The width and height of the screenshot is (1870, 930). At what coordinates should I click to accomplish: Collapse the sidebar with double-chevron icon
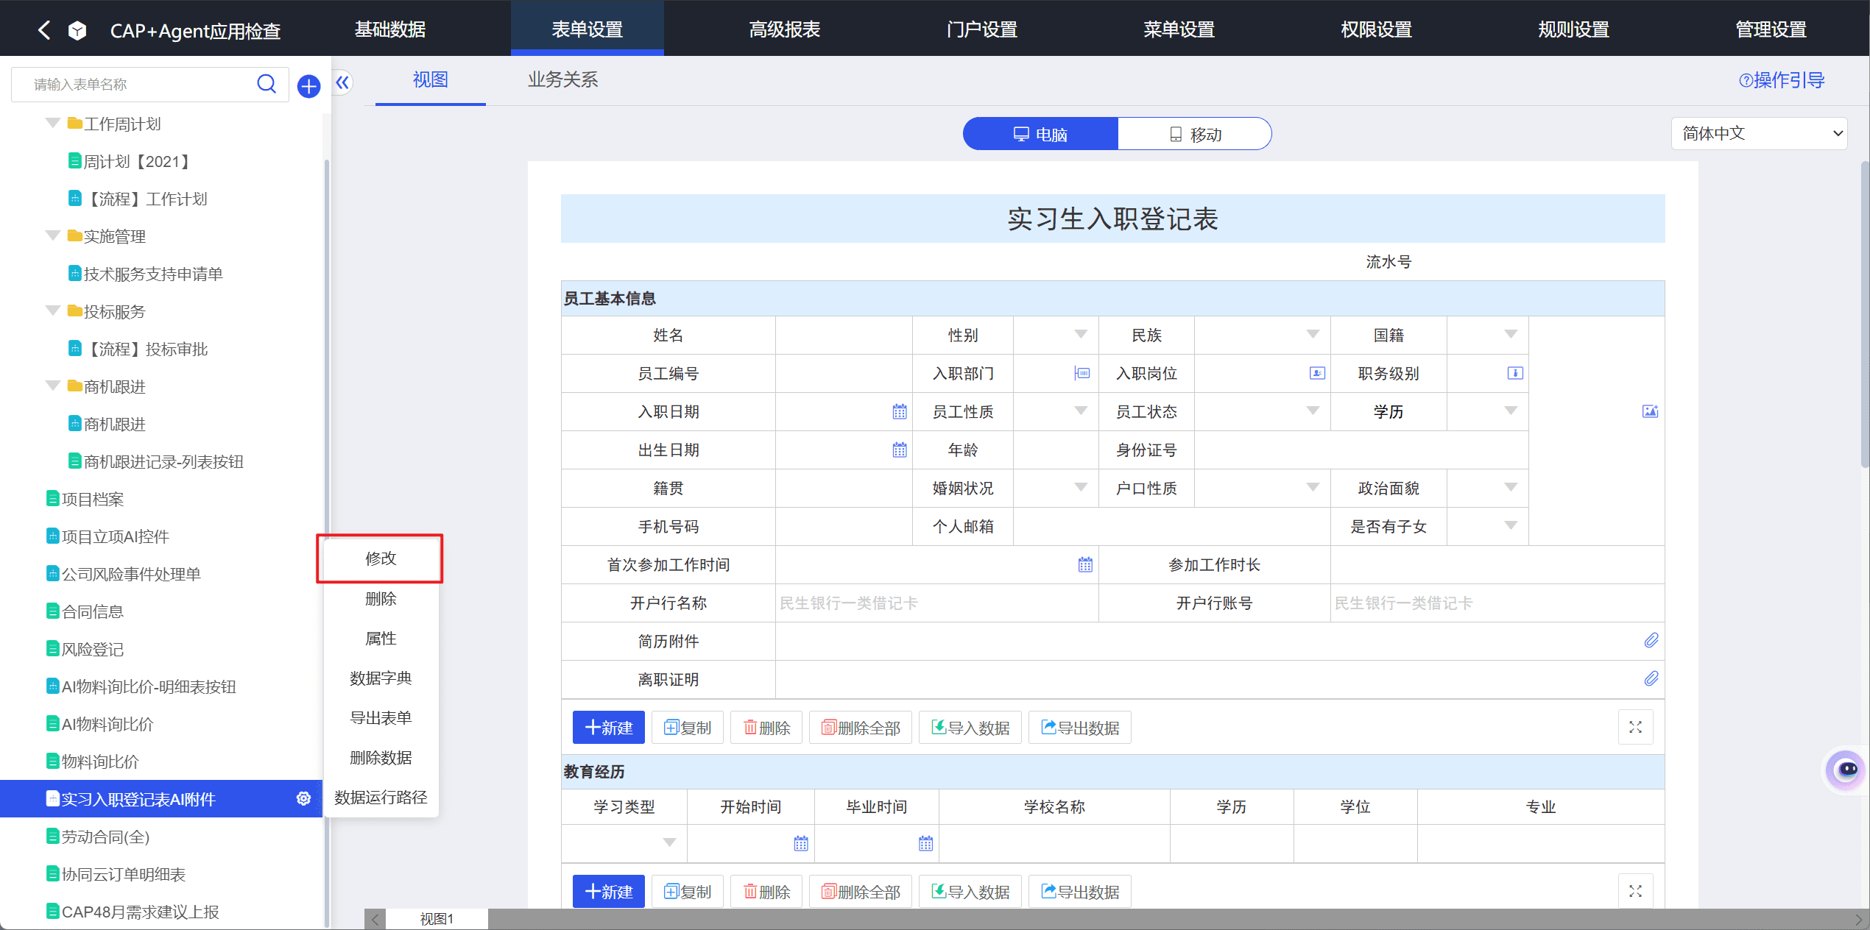coord(342,82)
